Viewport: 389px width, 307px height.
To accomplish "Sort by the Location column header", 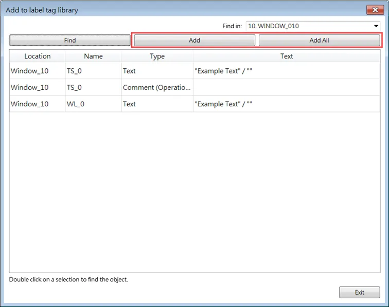I will coord(37,56).
